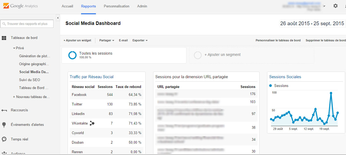Image resolution: width=346 pixels, height=155 pixels.
Task: Click the Cyworld row
Action: coord(106,133)
